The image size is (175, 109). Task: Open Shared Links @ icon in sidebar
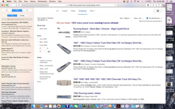(x=27, y=10)
